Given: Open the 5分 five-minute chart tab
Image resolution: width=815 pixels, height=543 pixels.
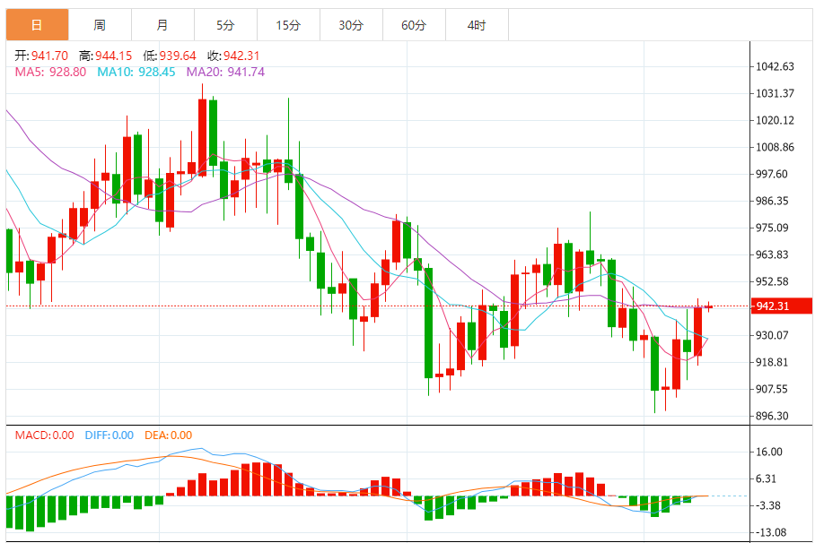Looking at the screenshot, I should pyautogui.click(x=225, y=25).
